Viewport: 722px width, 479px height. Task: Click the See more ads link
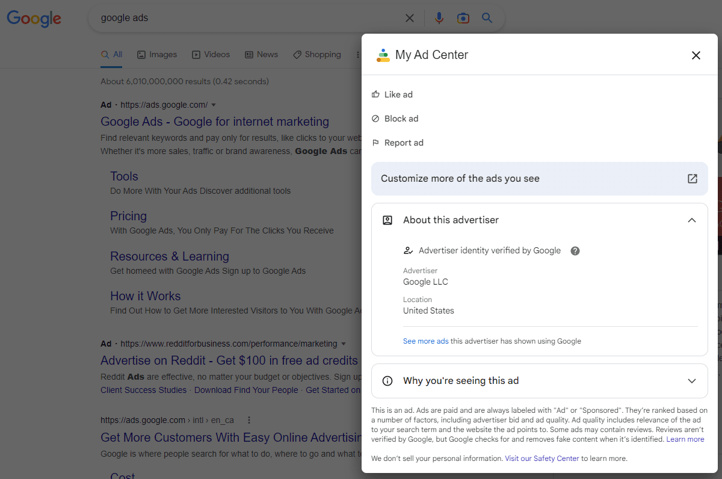tap(425, 341)
